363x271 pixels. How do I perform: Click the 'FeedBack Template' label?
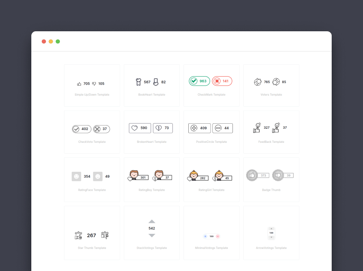click(x=271, y=142)
